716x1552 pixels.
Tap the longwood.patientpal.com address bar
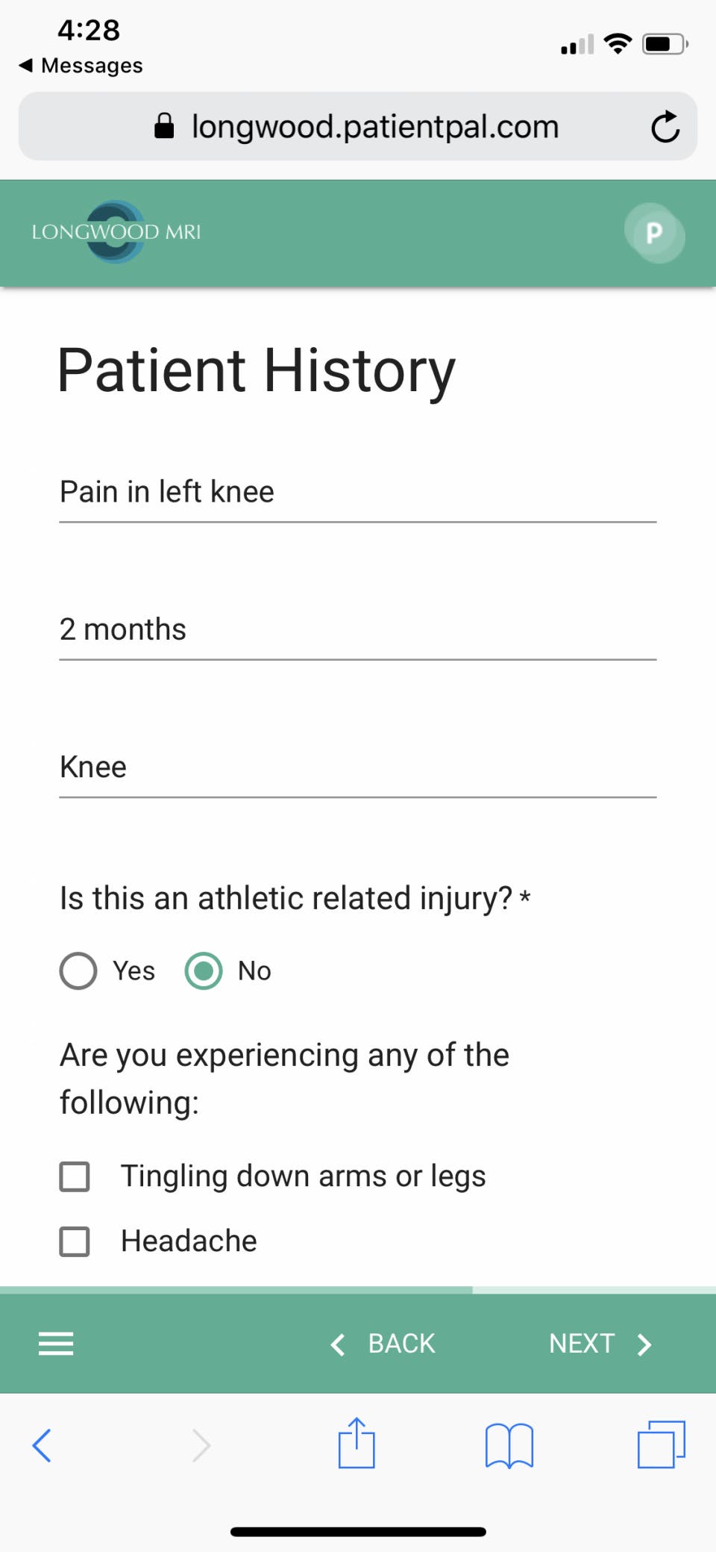[358, 127]
